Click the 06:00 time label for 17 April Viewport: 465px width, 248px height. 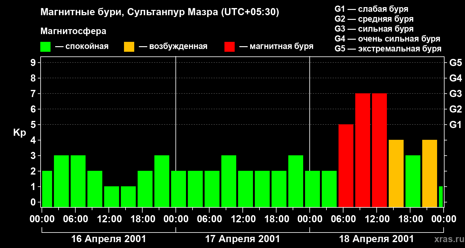[209, 219]
